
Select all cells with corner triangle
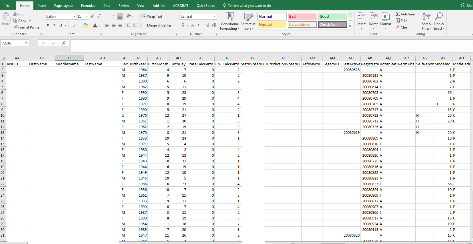click(x=3, y=58)
